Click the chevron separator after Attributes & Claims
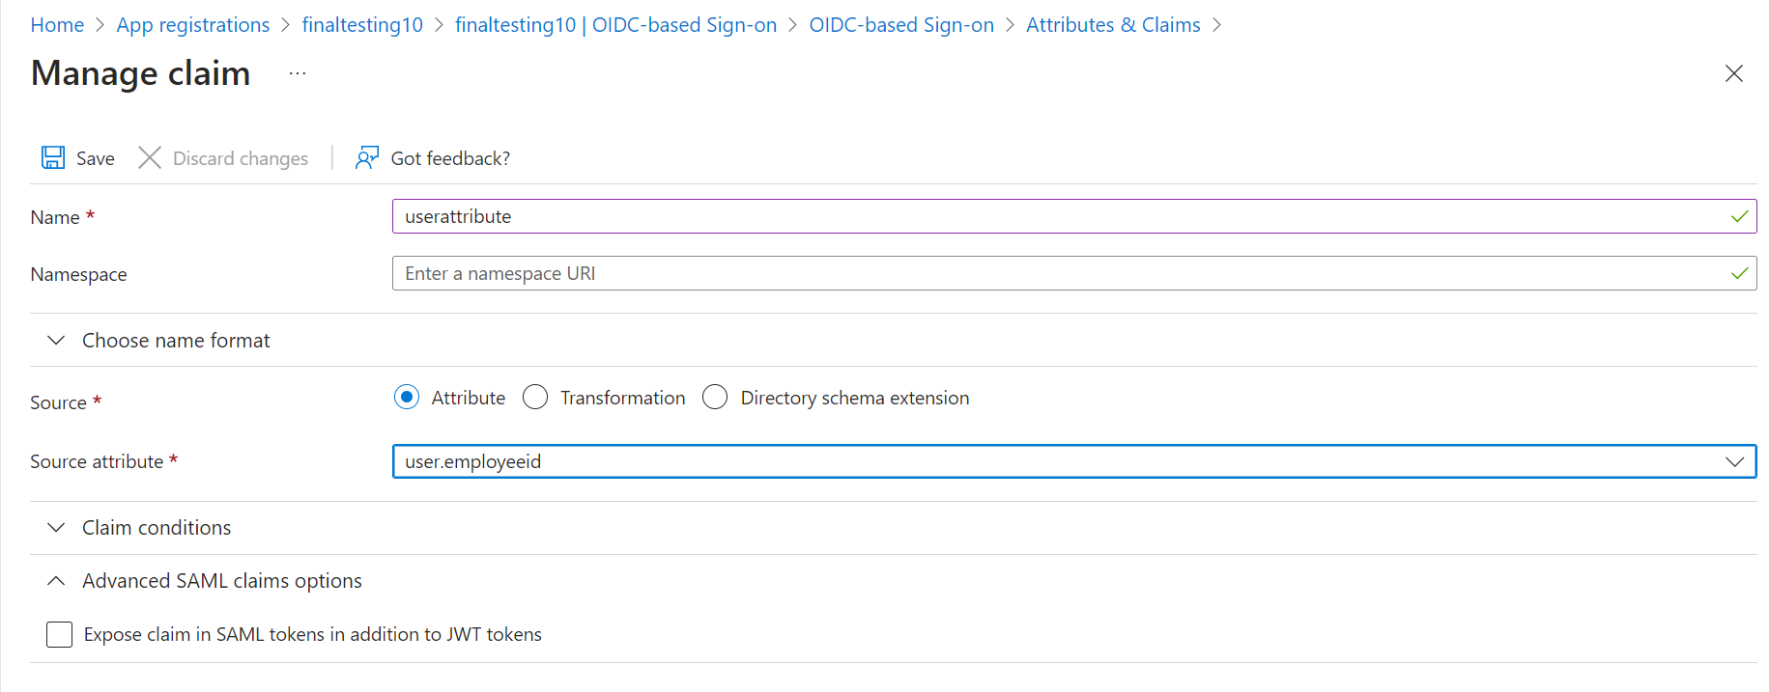 (x=1219, y=25)
